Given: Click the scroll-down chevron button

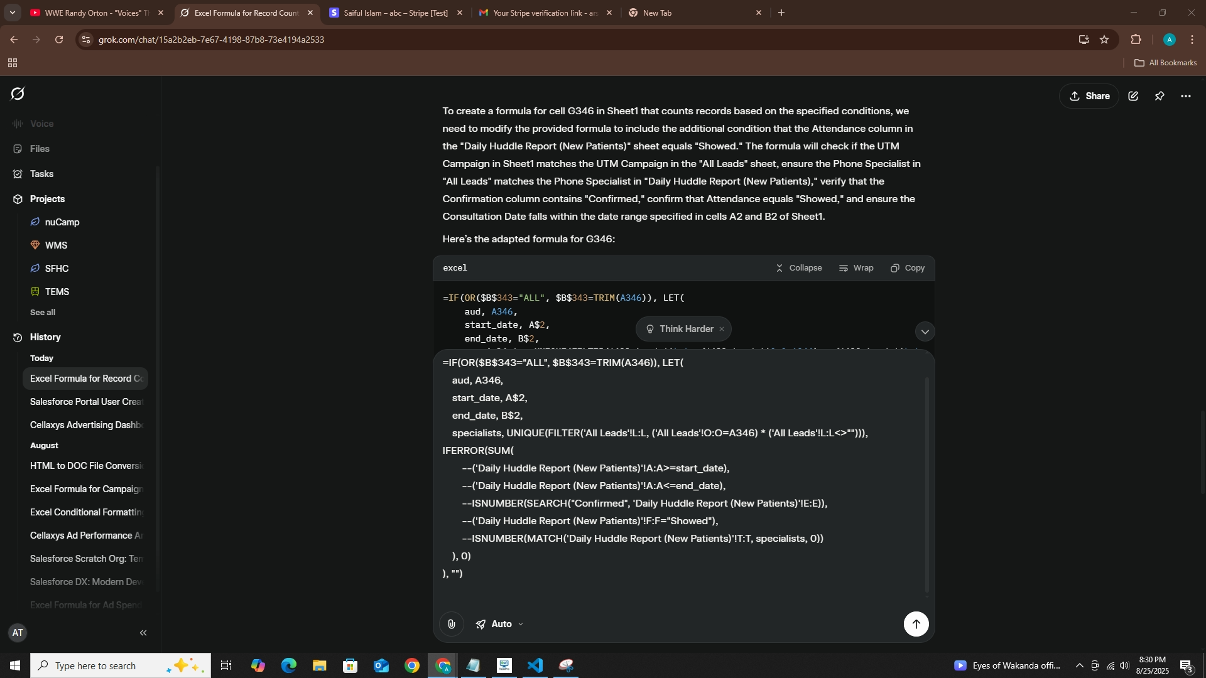Looking at the screenshot, I should click(925, 331).
